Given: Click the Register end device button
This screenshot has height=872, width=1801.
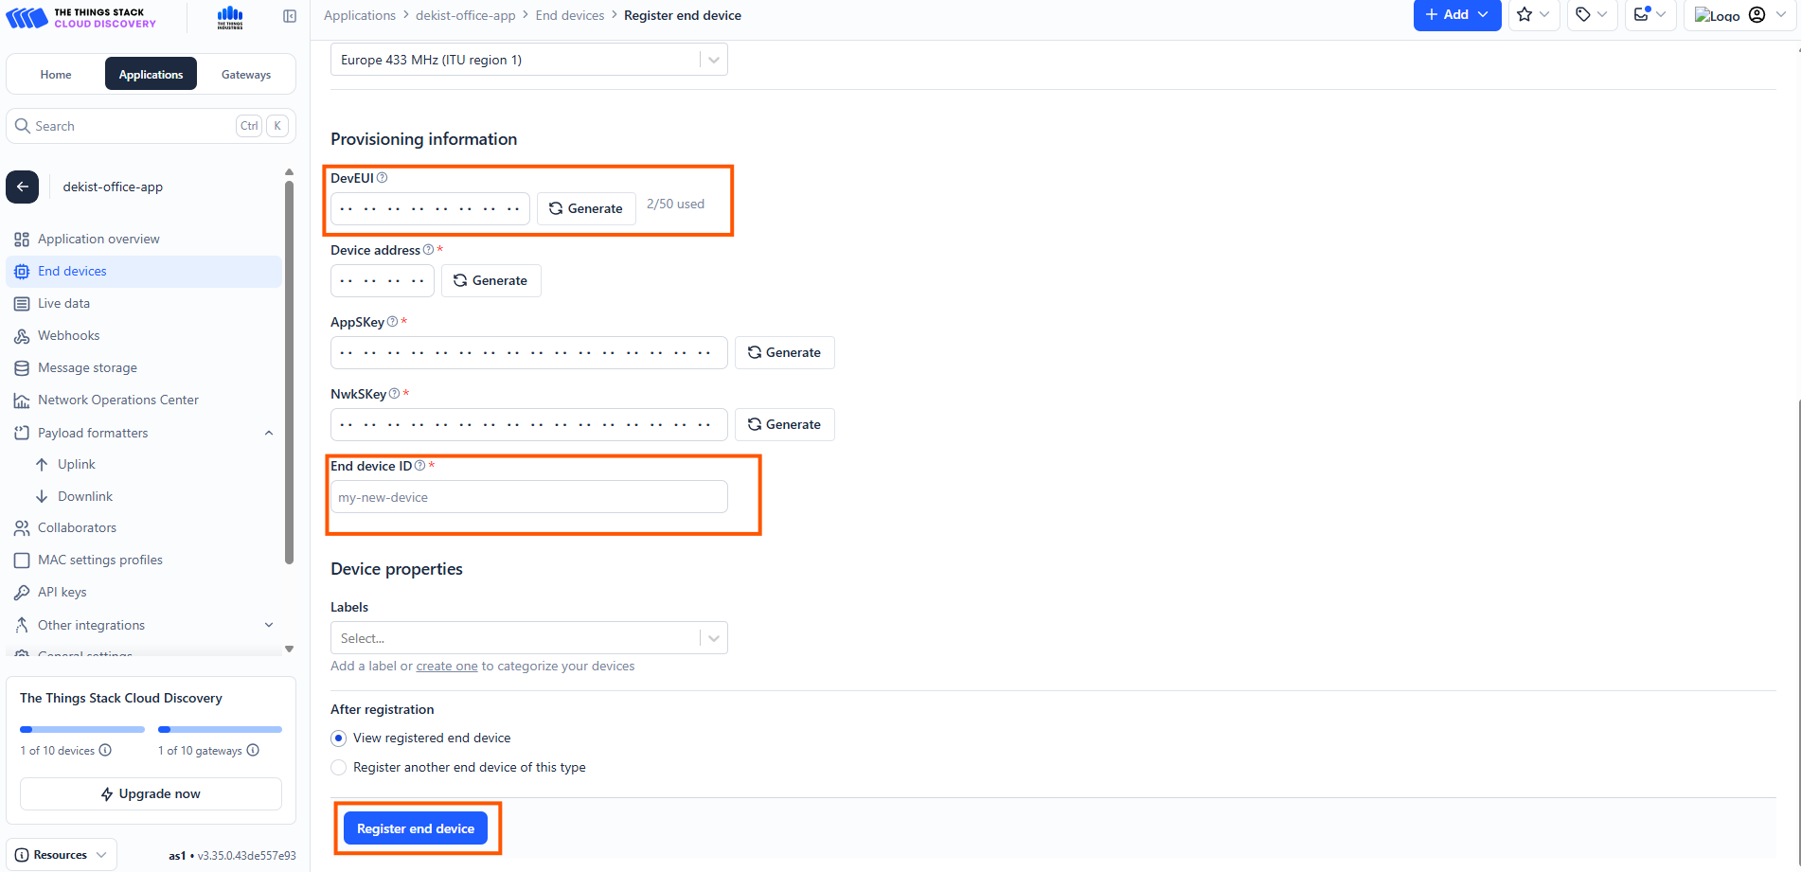Looking at the screenshot, I should [416, 828].
